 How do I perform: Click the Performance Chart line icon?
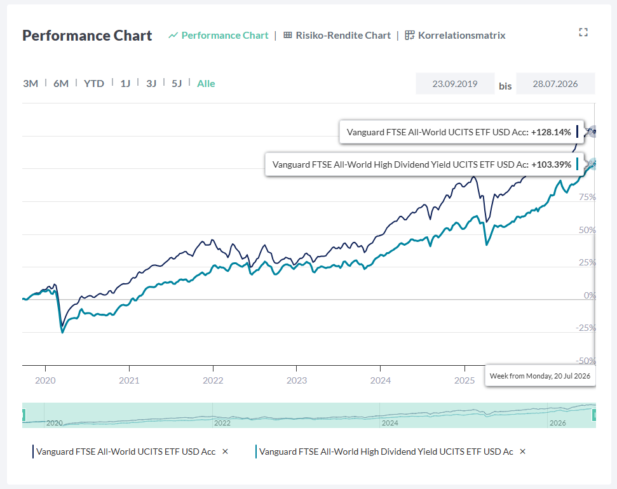point(173,36)
